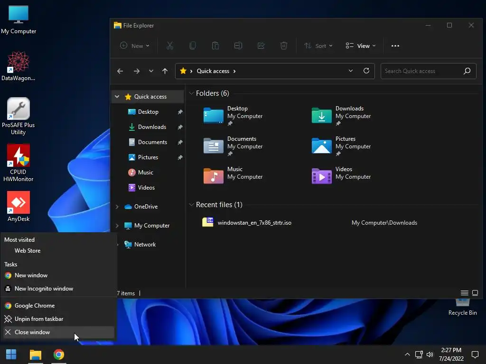Open recent locations dropdown arrow
Screen dimensions: 486x364
tap(151, 71)
